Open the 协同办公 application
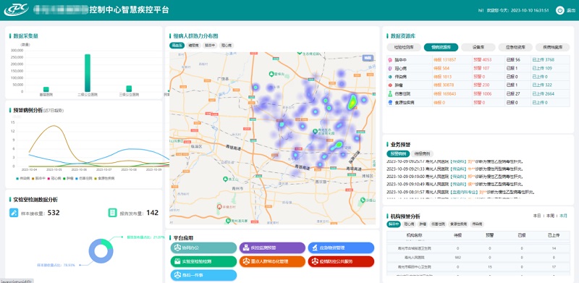This screenshot has height=283, width=579. point(203,248)
